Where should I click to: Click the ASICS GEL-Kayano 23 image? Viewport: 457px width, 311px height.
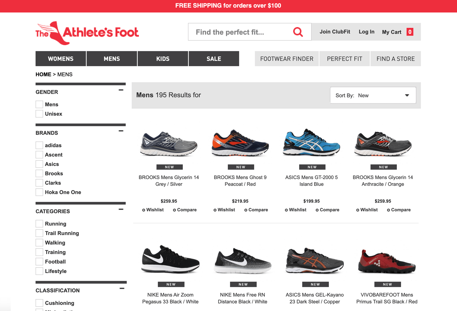[315, 261]
